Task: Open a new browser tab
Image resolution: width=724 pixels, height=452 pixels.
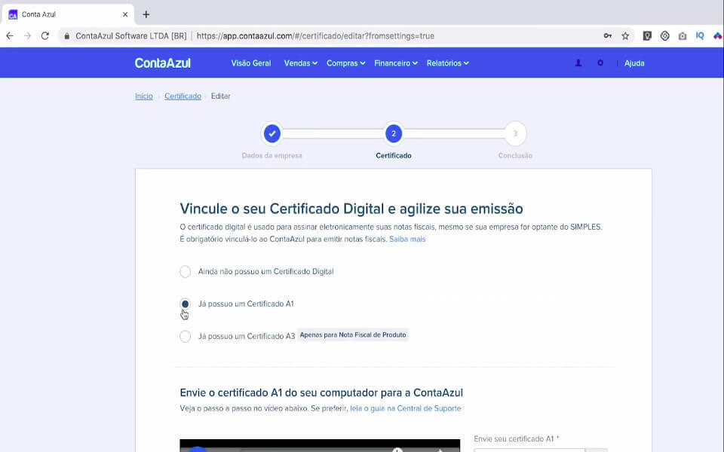Action: (146, 14)
